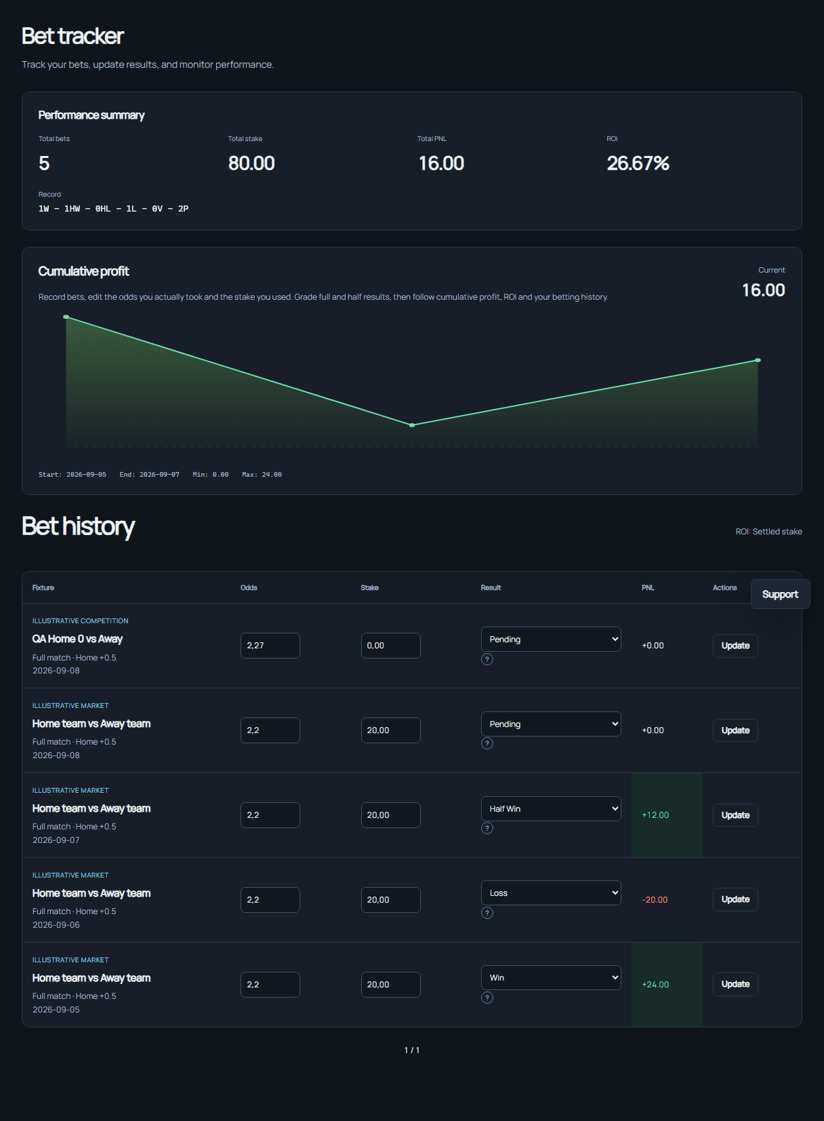
Task: Select the first data point on profit chart
Action: pos(66,317)
